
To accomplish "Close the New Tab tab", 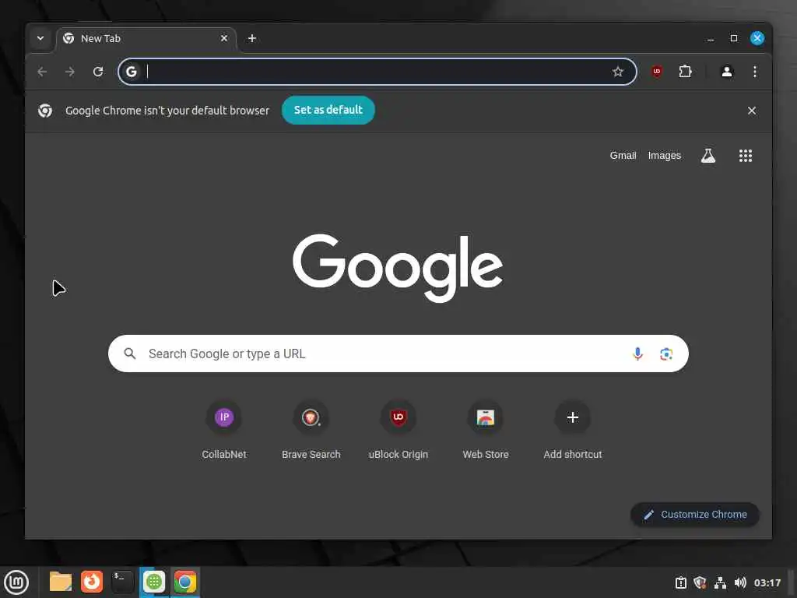I will pos(223,38).
